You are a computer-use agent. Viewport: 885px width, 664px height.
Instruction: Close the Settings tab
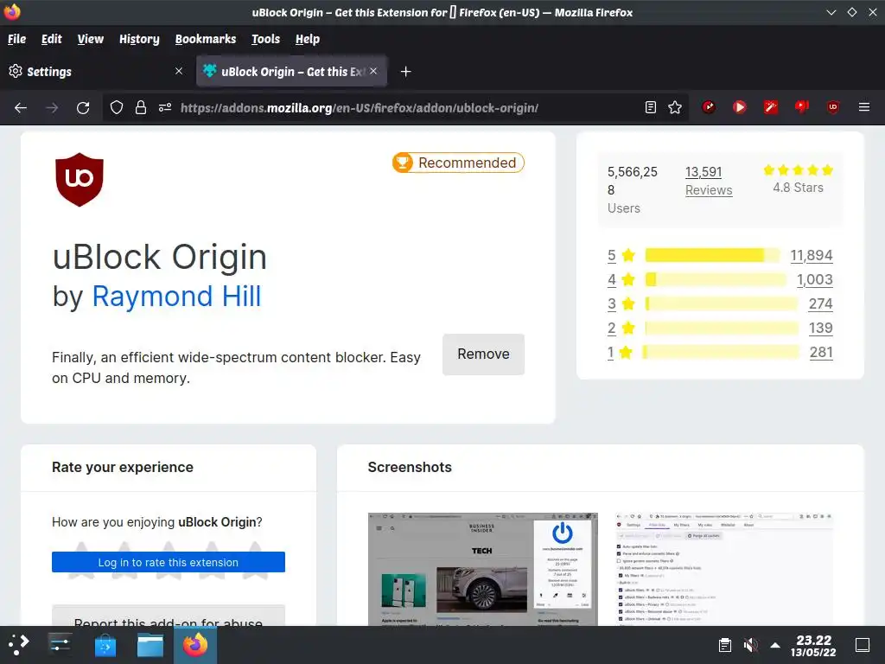(179, 71)
